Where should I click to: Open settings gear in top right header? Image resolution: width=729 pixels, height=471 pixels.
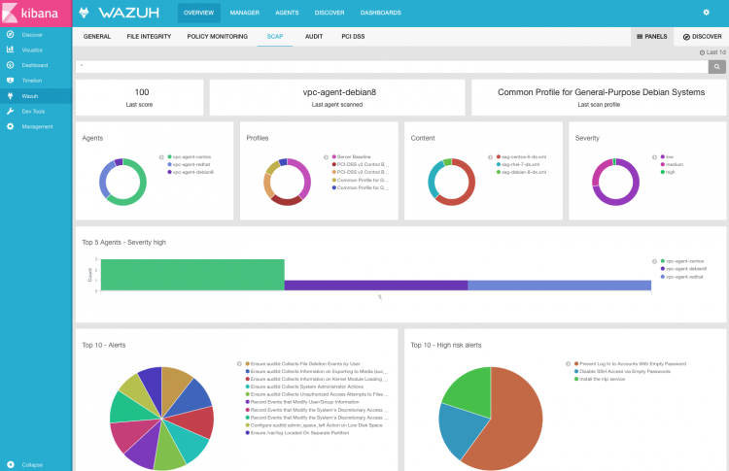point(707,13)
